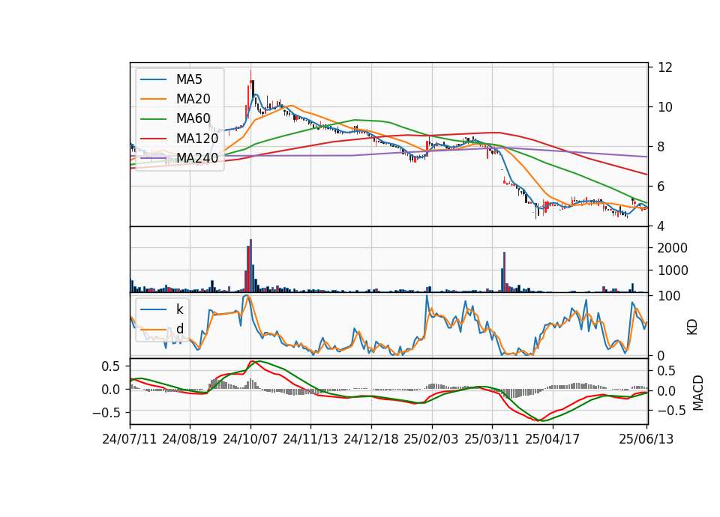Click the tallest volume bar near 24/10/07
The image size is (720, 517).
coord(250,265)
